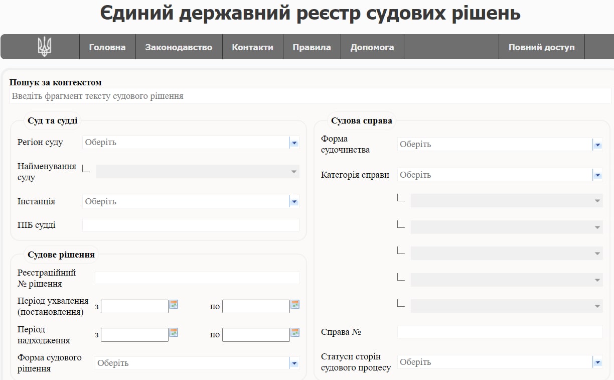The image size is (614, 380).
Task: Open the Правила menu item
Action: (312, 47)
